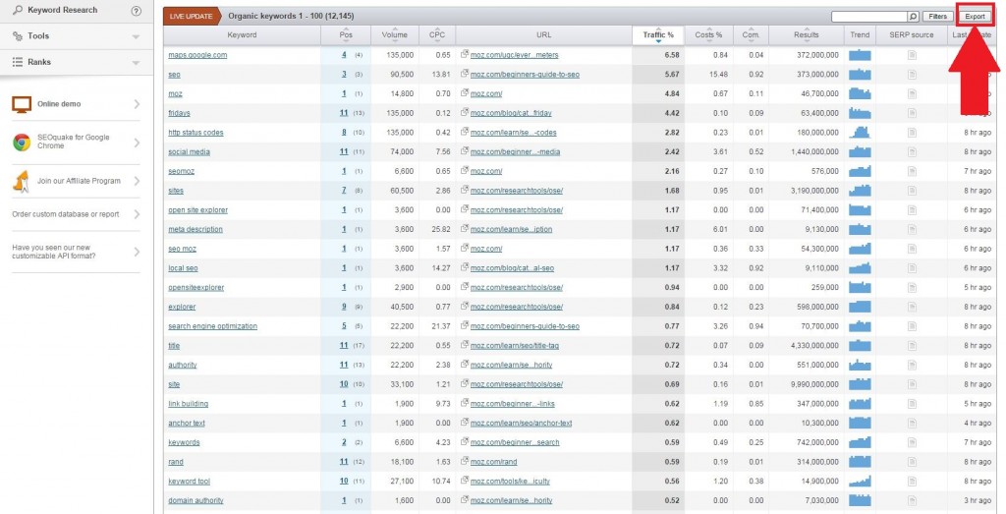Open trend chart for http status codes row

(860, 133)
